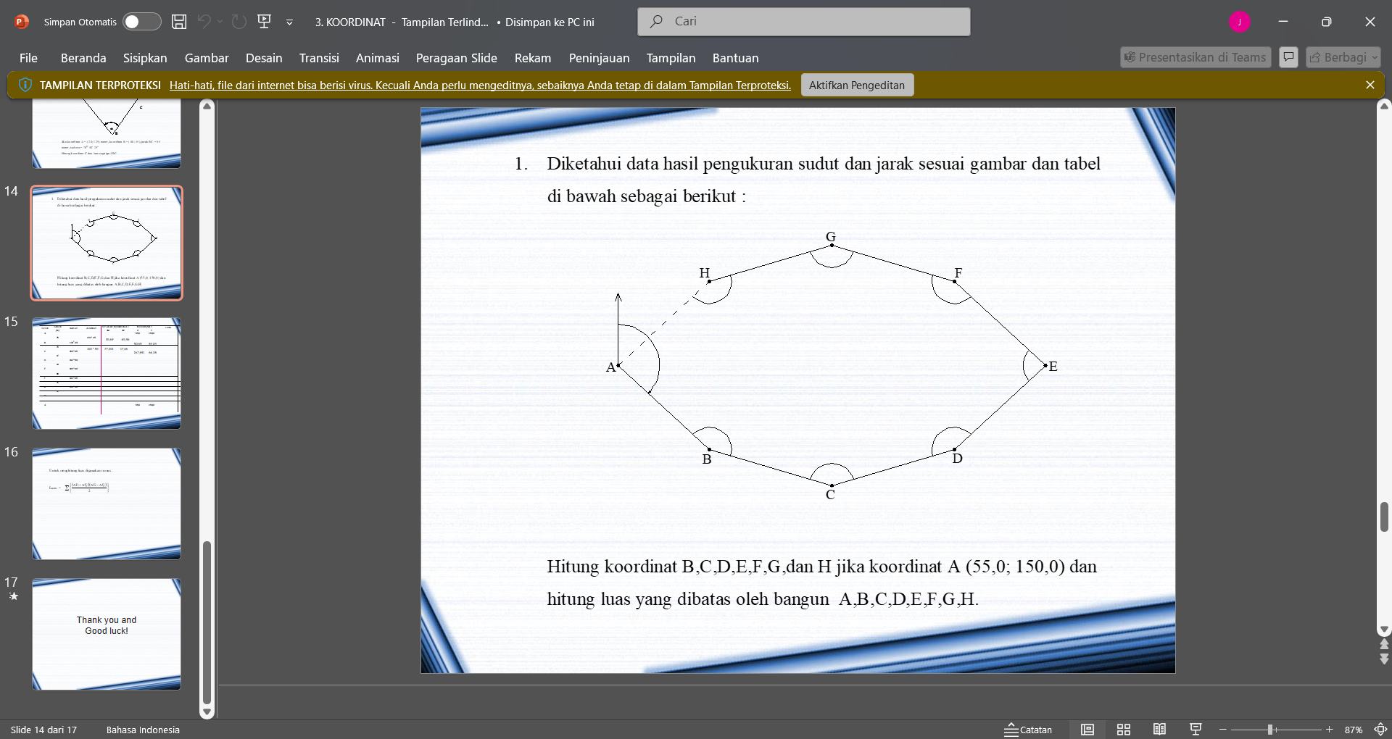Click Slide 14 dari 17 status text
This screenshot has width=1392, height=739.
click(43, 730)
